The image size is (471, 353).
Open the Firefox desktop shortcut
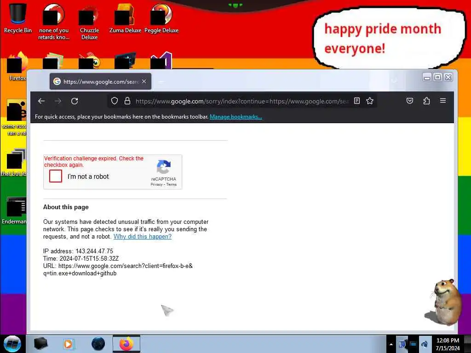pyautogui.click(x=17, y=67)
